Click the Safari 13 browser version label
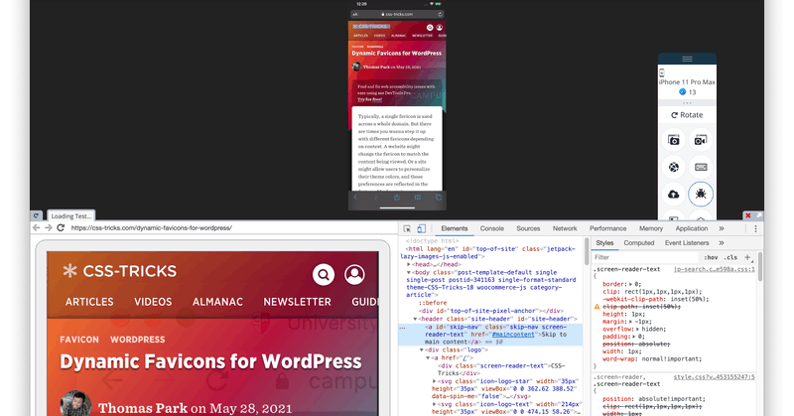Screen dimensions: 794x416 click(687, 92)
